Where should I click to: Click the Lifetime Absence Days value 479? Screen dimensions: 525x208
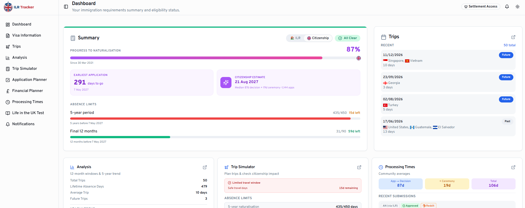204,186
